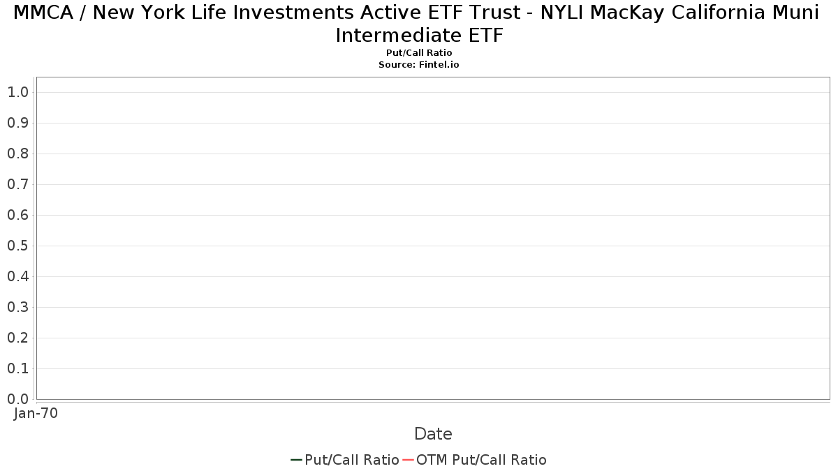
Task: Select the Jan-70 x-axis date label
Action: coord(36,413)
